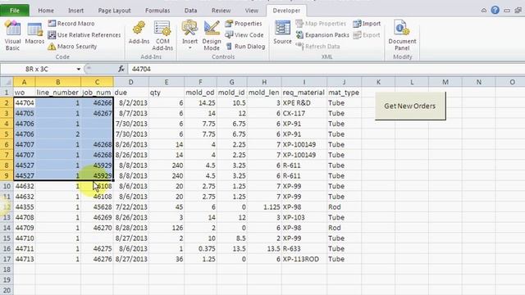Toggle Use Relative References
This screenshot has width=525, height=295.
point(84,34)
